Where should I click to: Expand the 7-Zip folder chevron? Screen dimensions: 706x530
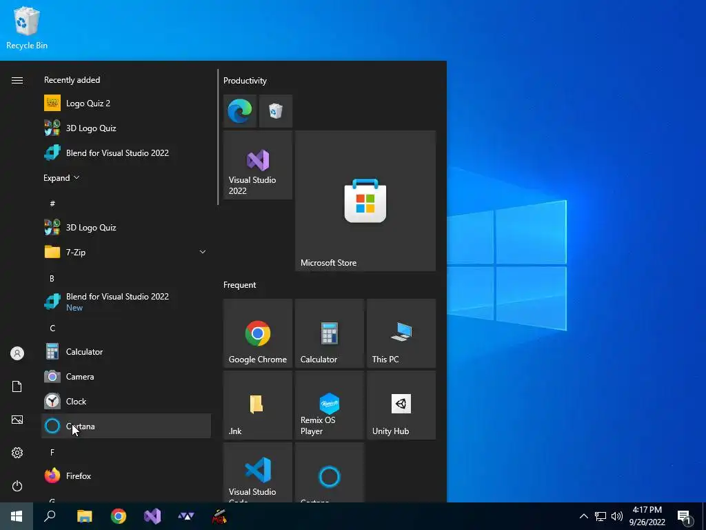pos(203,252)
